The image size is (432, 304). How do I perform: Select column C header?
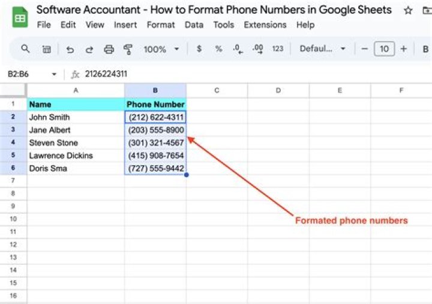click(217, 91)
